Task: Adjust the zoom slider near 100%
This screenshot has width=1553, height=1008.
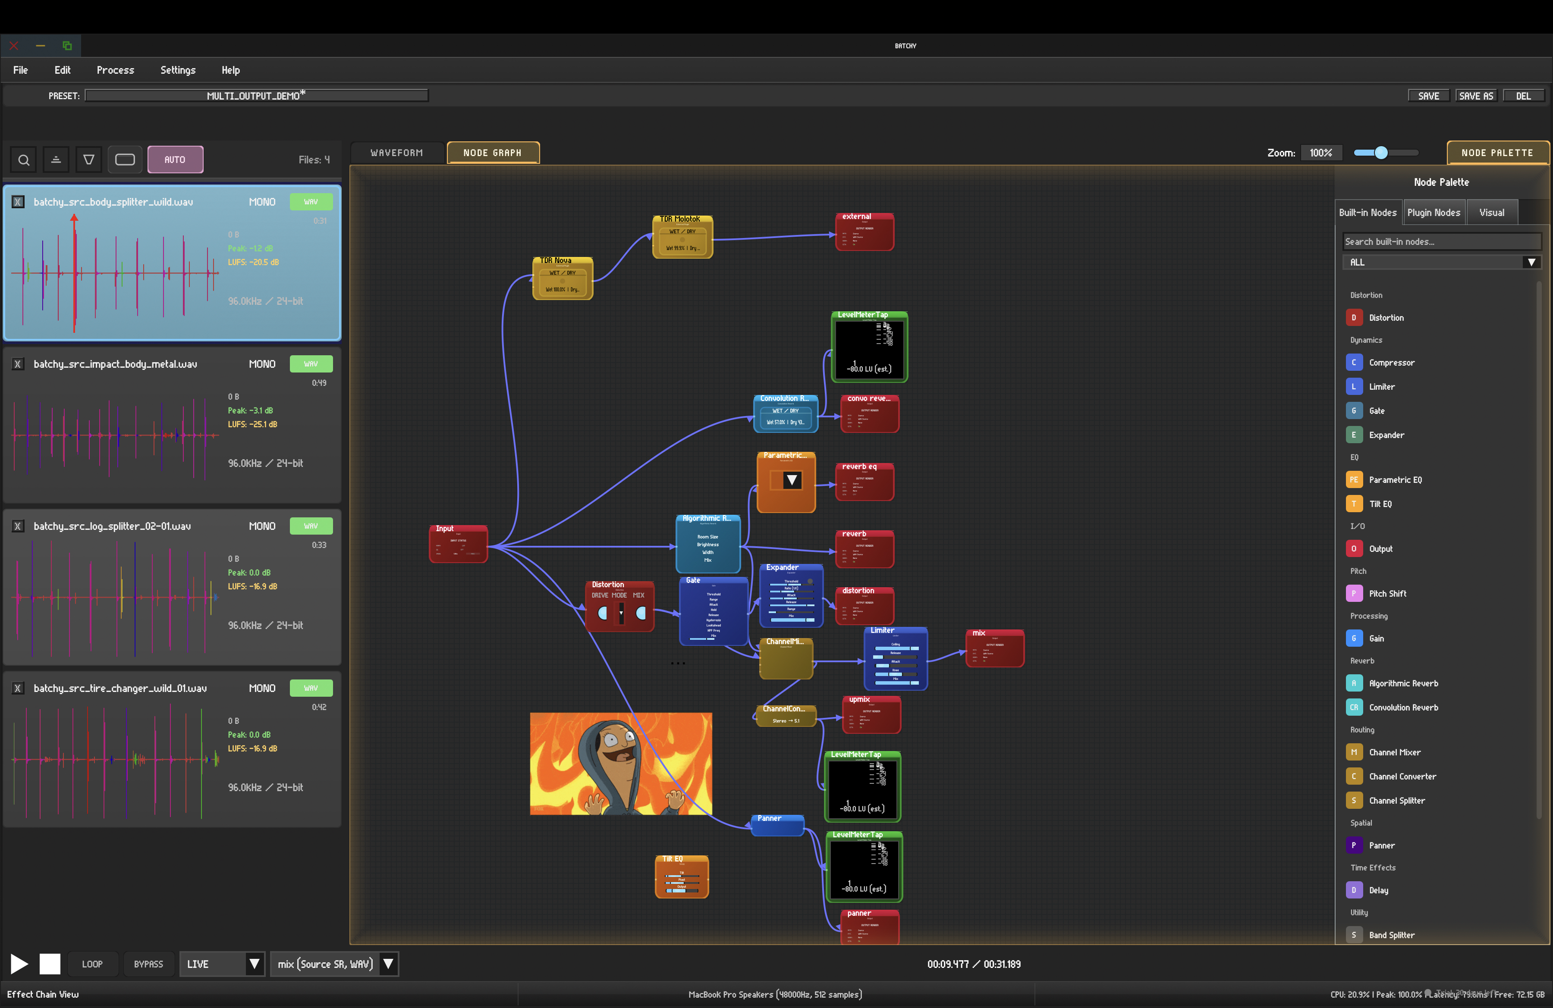Action: click(x=1381, y=153)
